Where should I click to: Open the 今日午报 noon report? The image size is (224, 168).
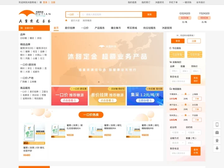(195, 54)
